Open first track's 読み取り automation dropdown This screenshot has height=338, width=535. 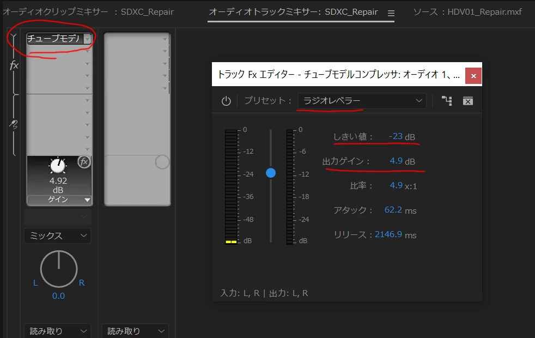(x=58, y=331)
